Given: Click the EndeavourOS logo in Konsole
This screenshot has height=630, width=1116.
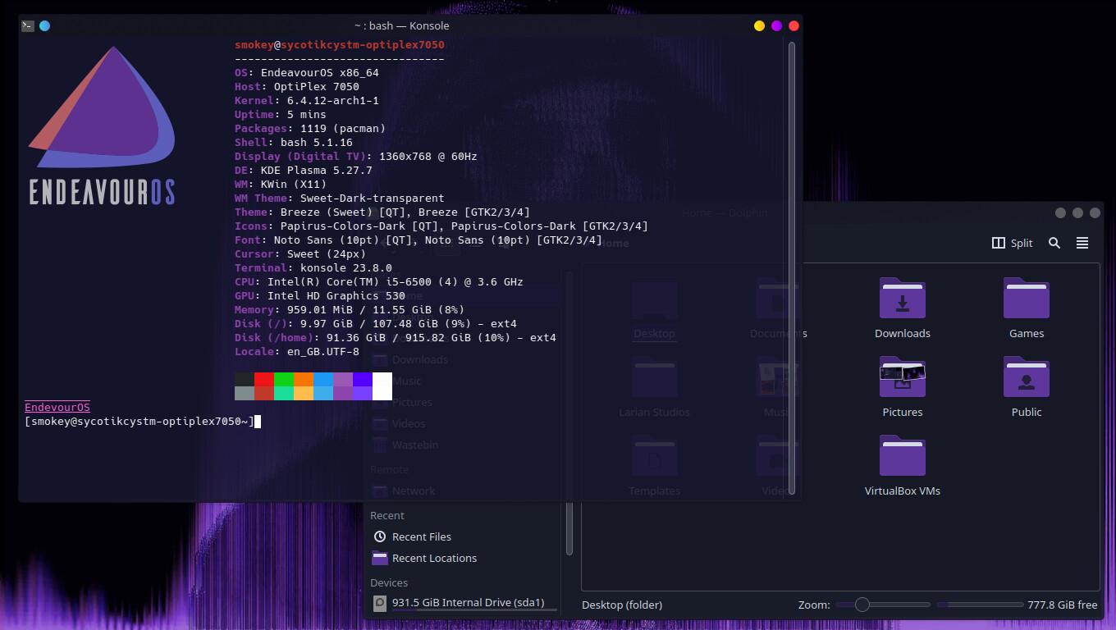Looking at the screenshot, I should coord(102,125).
